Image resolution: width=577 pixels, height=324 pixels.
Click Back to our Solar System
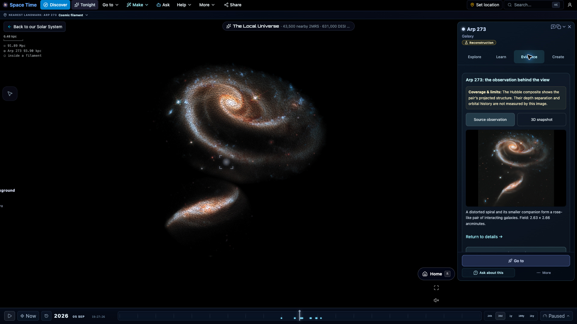pyautogui.click(x=35, y=27)
